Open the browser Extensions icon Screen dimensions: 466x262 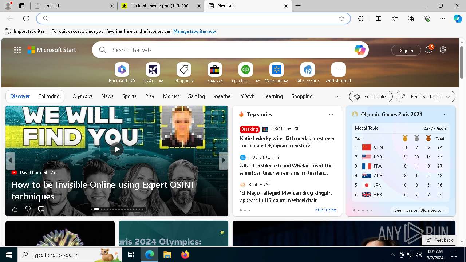[361, 19]
